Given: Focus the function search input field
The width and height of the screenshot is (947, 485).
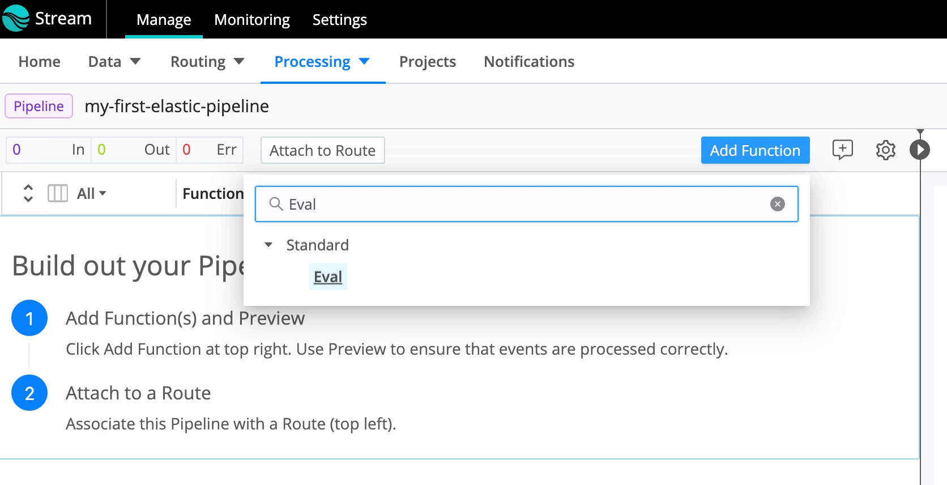Looking at the screenshot, I should pos(526,204).
